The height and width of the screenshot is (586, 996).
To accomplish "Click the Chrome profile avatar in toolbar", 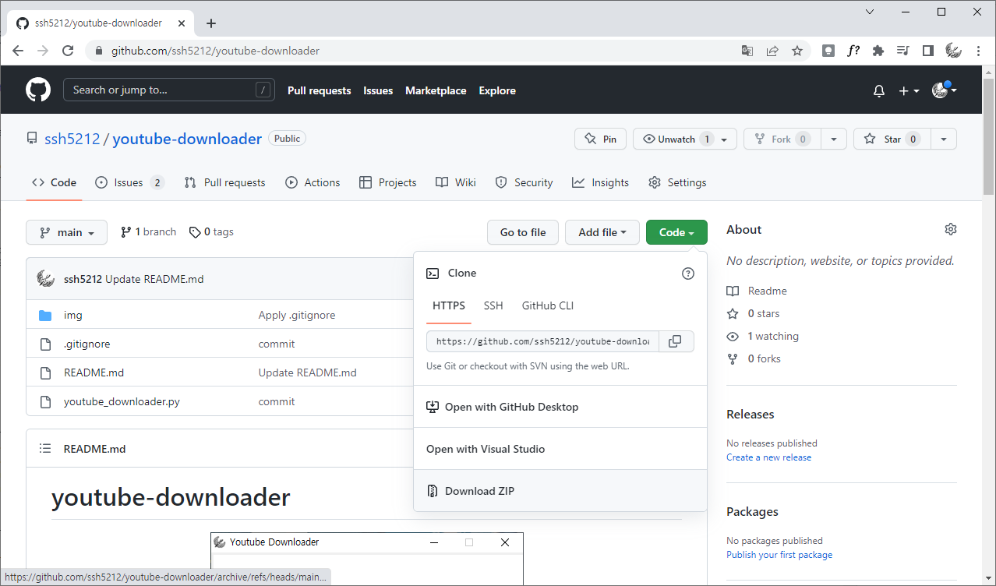I will (x=953, y=51).
